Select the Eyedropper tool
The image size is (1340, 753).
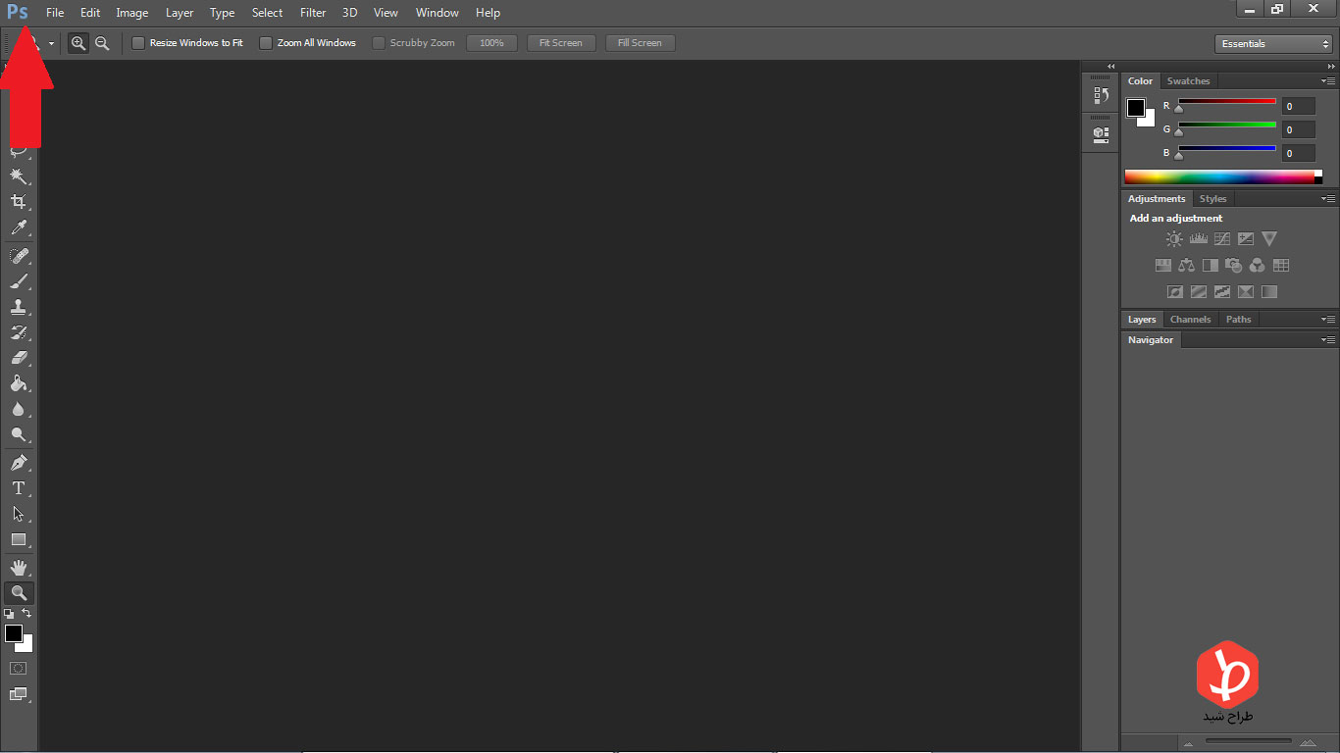pyautogui.click(x=18, y=227)
